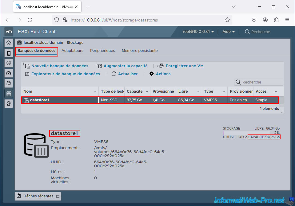The image size is (295, 206).
Task: Open the Monitor gauge icon in sidebar
Action: tap(9, 73)
